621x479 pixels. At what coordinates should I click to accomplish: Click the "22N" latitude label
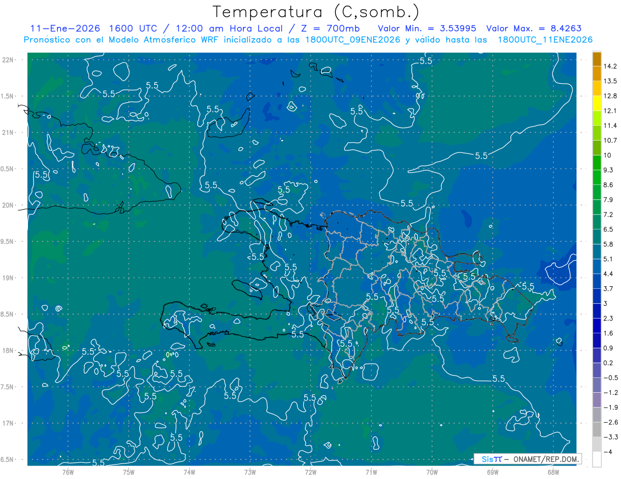[8, 59]
